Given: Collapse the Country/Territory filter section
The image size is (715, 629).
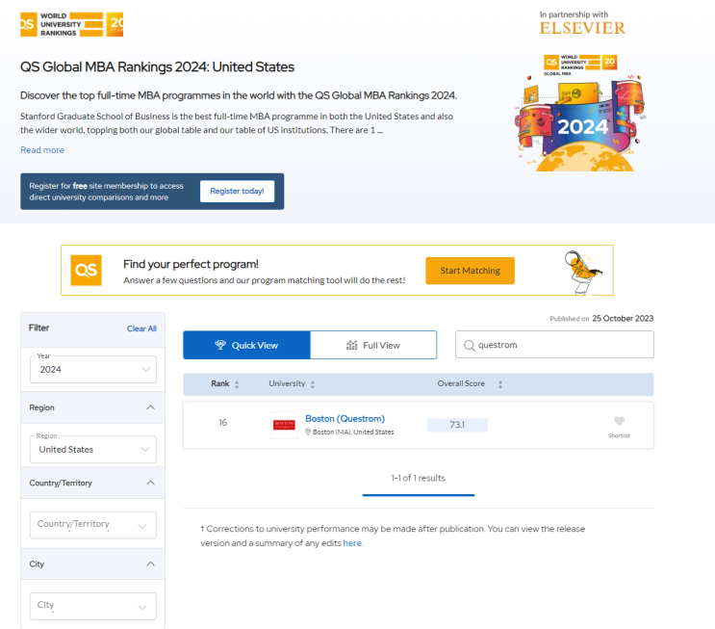Looking at the screenshot, I should [150, 483].
